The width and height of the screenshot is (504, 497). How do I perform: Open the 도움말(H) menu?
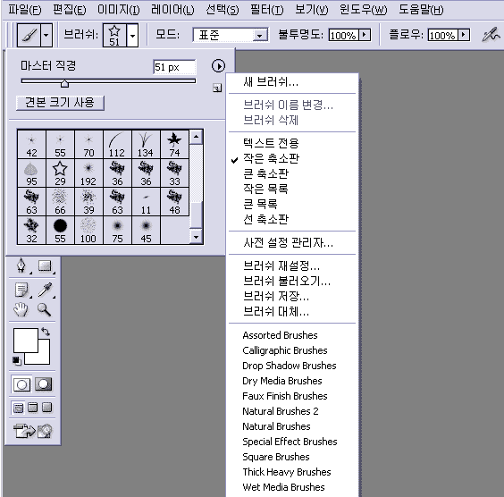point(421,10)
